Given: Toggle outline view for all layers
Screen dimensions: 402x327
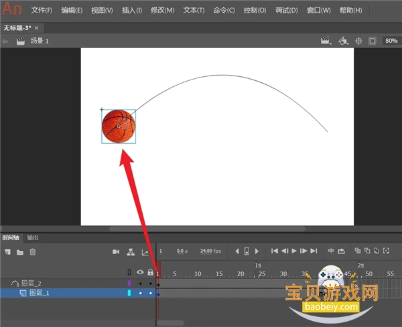Looking at the screenshot, I should [x=129, y=272].
